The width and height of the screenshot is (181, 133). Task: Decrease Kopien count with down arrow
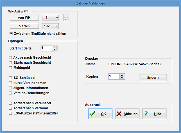pos(121,78)
